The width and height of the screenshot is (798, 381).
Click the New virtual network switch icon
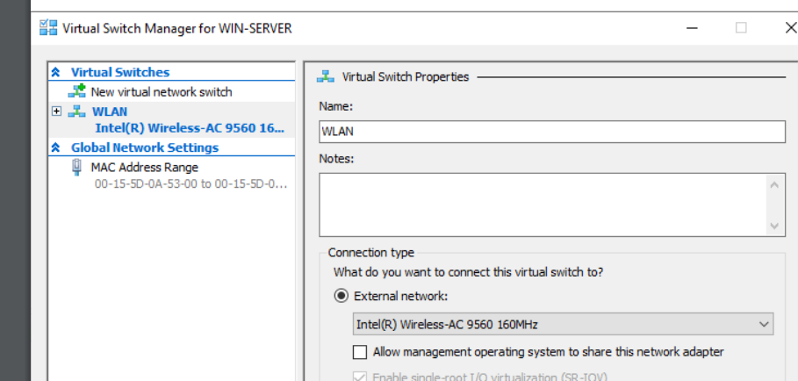click(76, 91)
